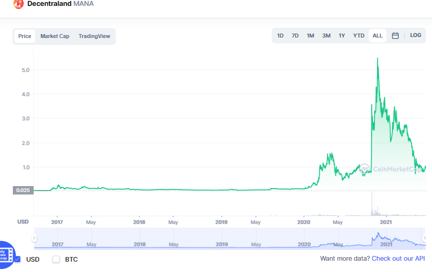Viewport: 432px width, 272px height.
Task: Toggle the USD currency checkbox
Action: pyautogui.click(x=18, y=259)
